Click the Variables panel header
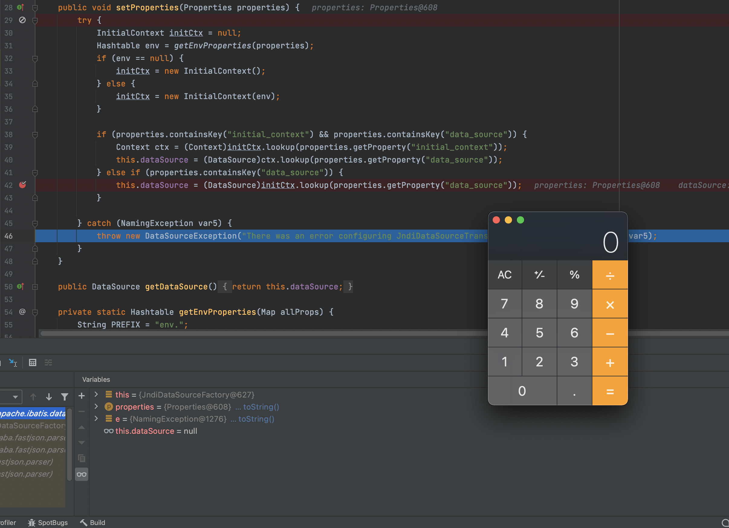This screenshot has width=729, height=528. coord(96,379)
